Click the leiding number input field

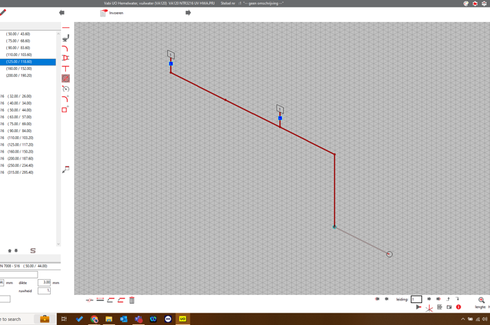pyautogui.click(x=416, y=299)
